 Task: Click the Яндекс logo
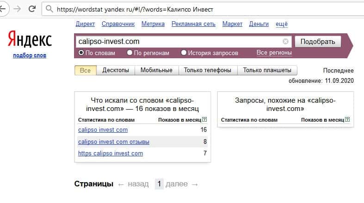pyautogui.click(x=30, y=40)
